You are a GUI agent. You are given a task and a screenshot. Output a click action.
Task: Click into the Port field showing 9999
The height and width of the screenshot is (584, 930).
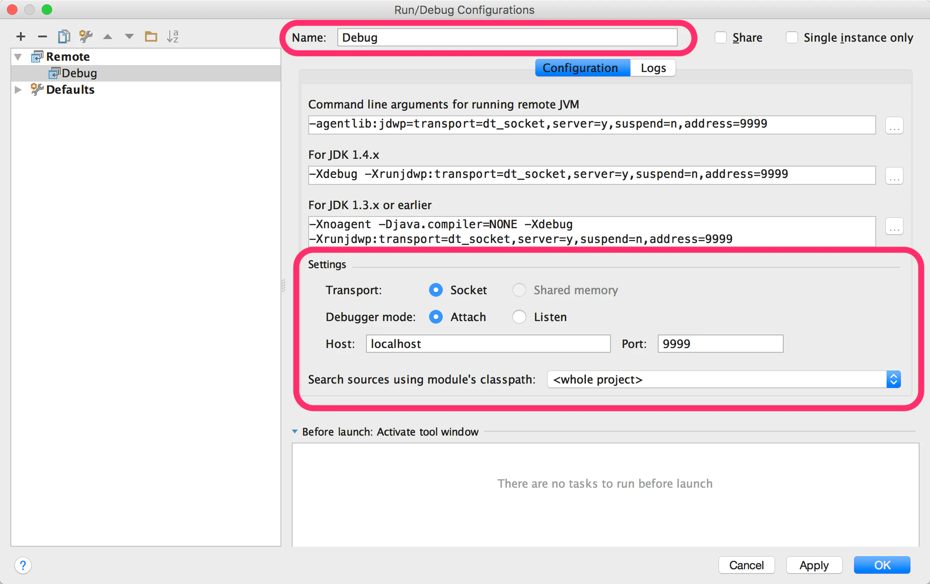click(720, 344)
